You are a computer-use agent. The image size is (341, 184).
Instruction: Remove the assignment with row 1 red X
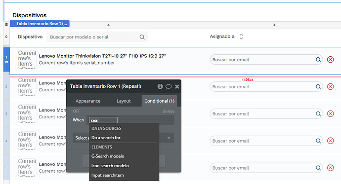330,60
